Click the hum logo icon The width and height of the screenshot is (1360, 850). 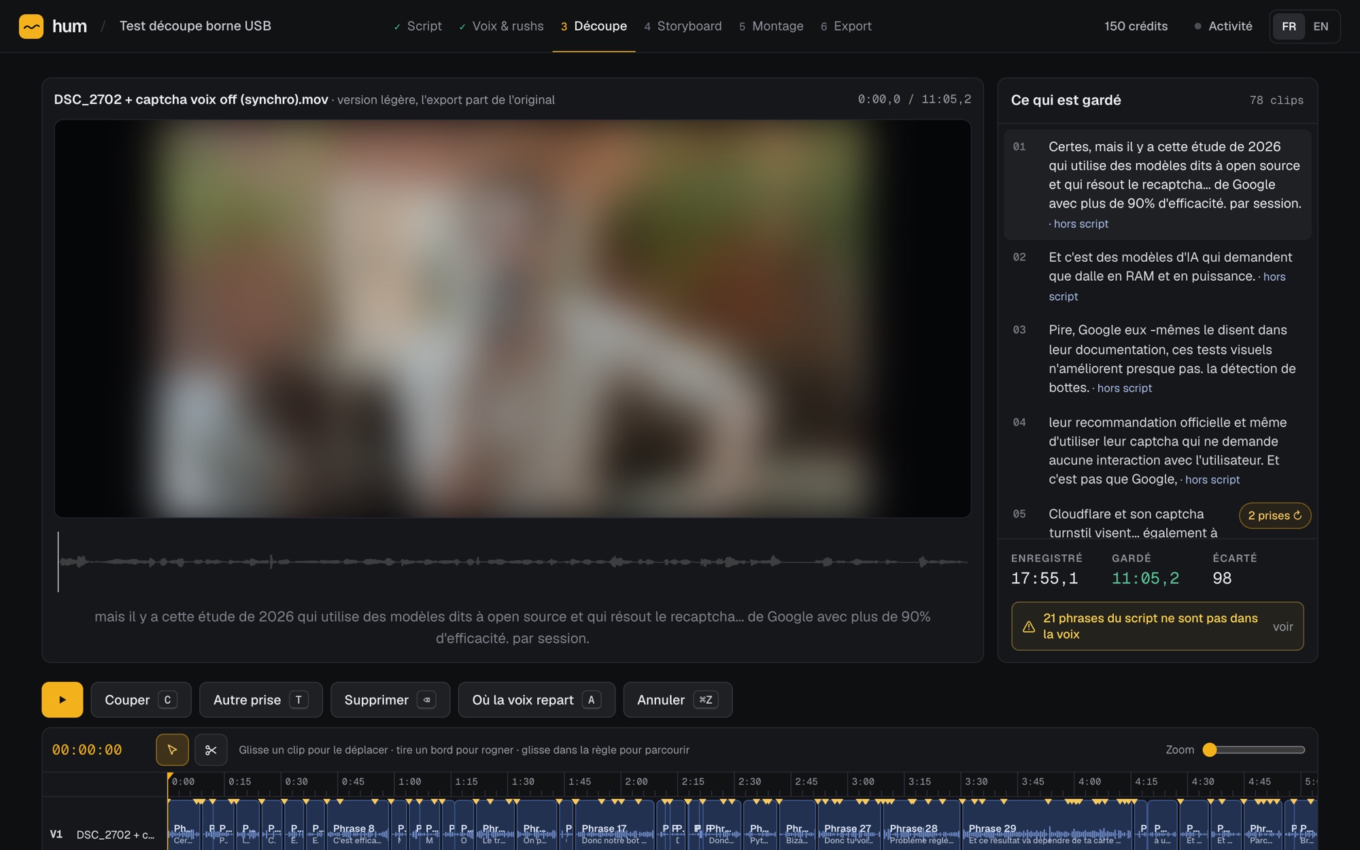[x=31, y=27]
